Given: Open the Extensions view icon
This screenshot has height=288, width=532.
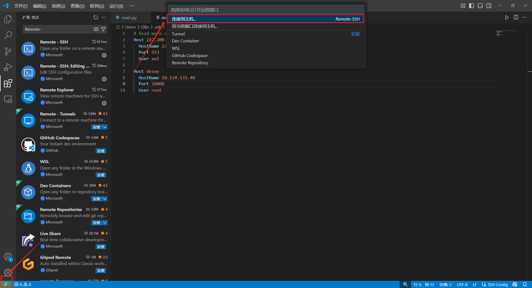Looking at the screenshot, I should pyautogui.click(x=8, y=83).
